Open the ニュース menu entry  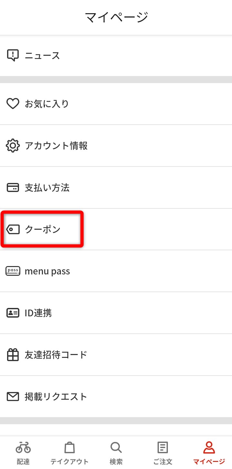coord(43,56)
